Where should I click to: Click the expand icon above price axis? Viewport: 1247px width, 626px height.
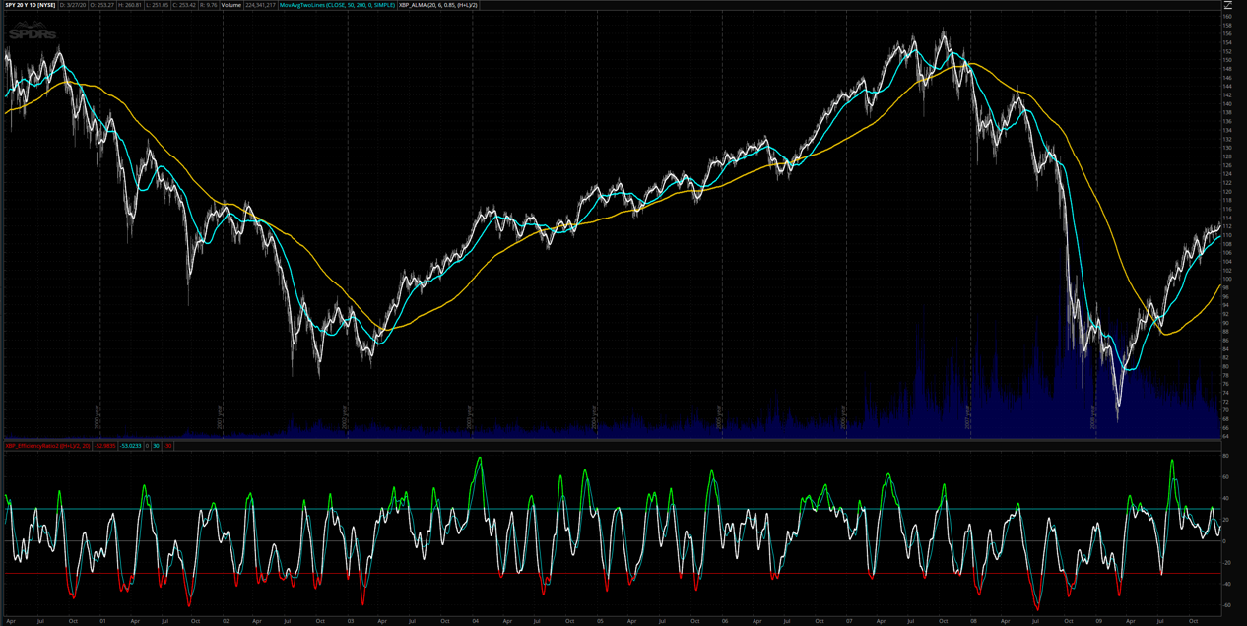(1226, 5)
